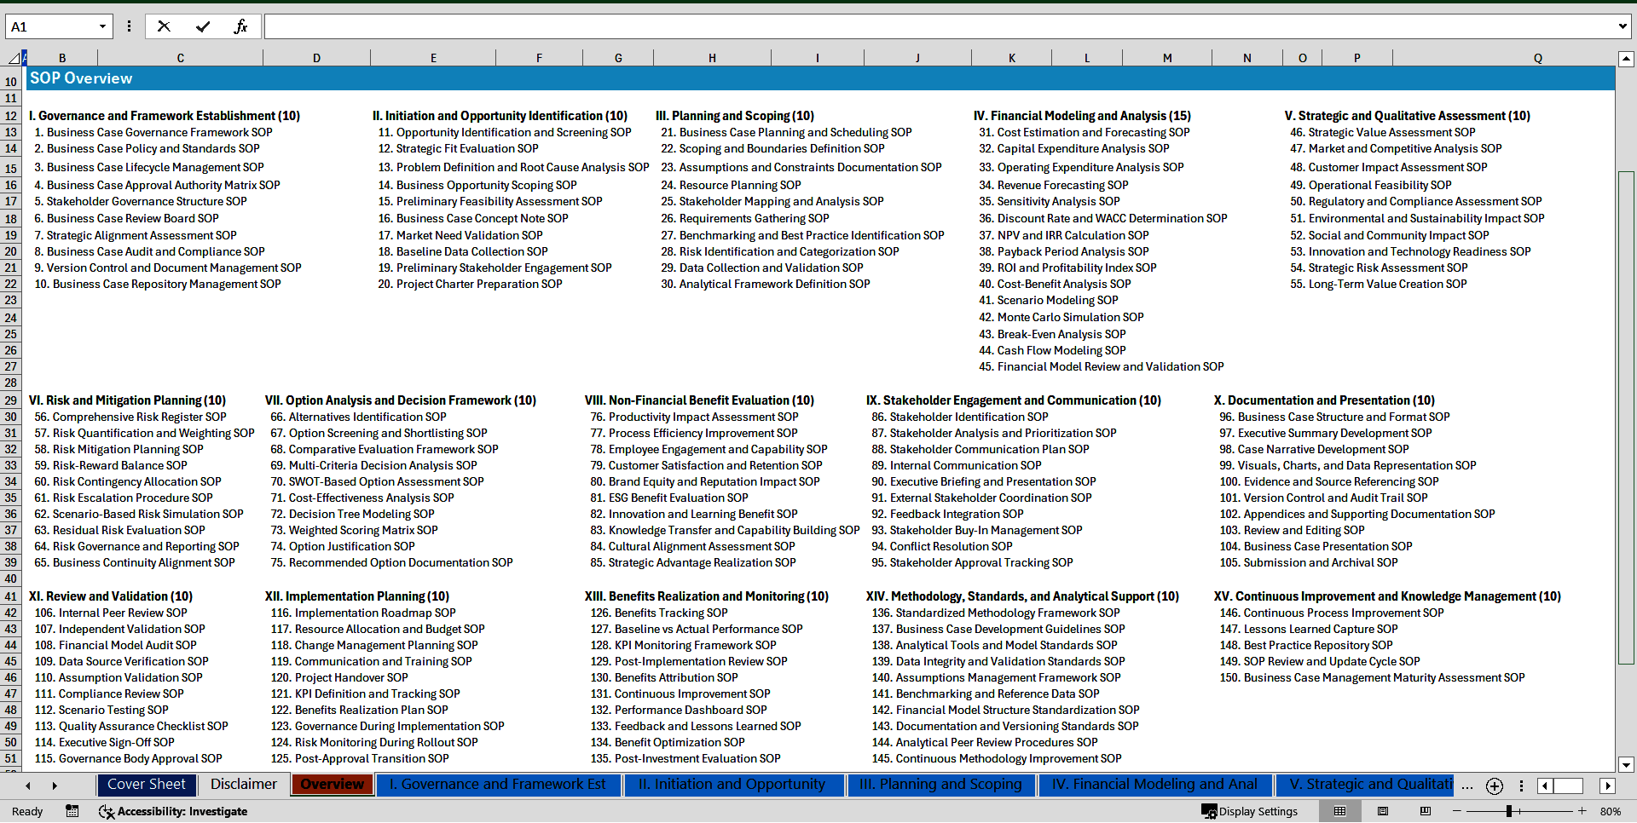Expand the formula bar
The height and width of the screenshot is (823, 1637).
1622,26
